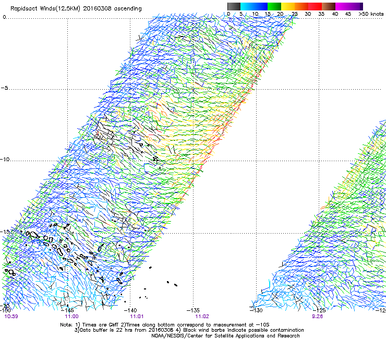Click the longitude axis label '-135'
386x339 pixels.
(x=193, y=310)
